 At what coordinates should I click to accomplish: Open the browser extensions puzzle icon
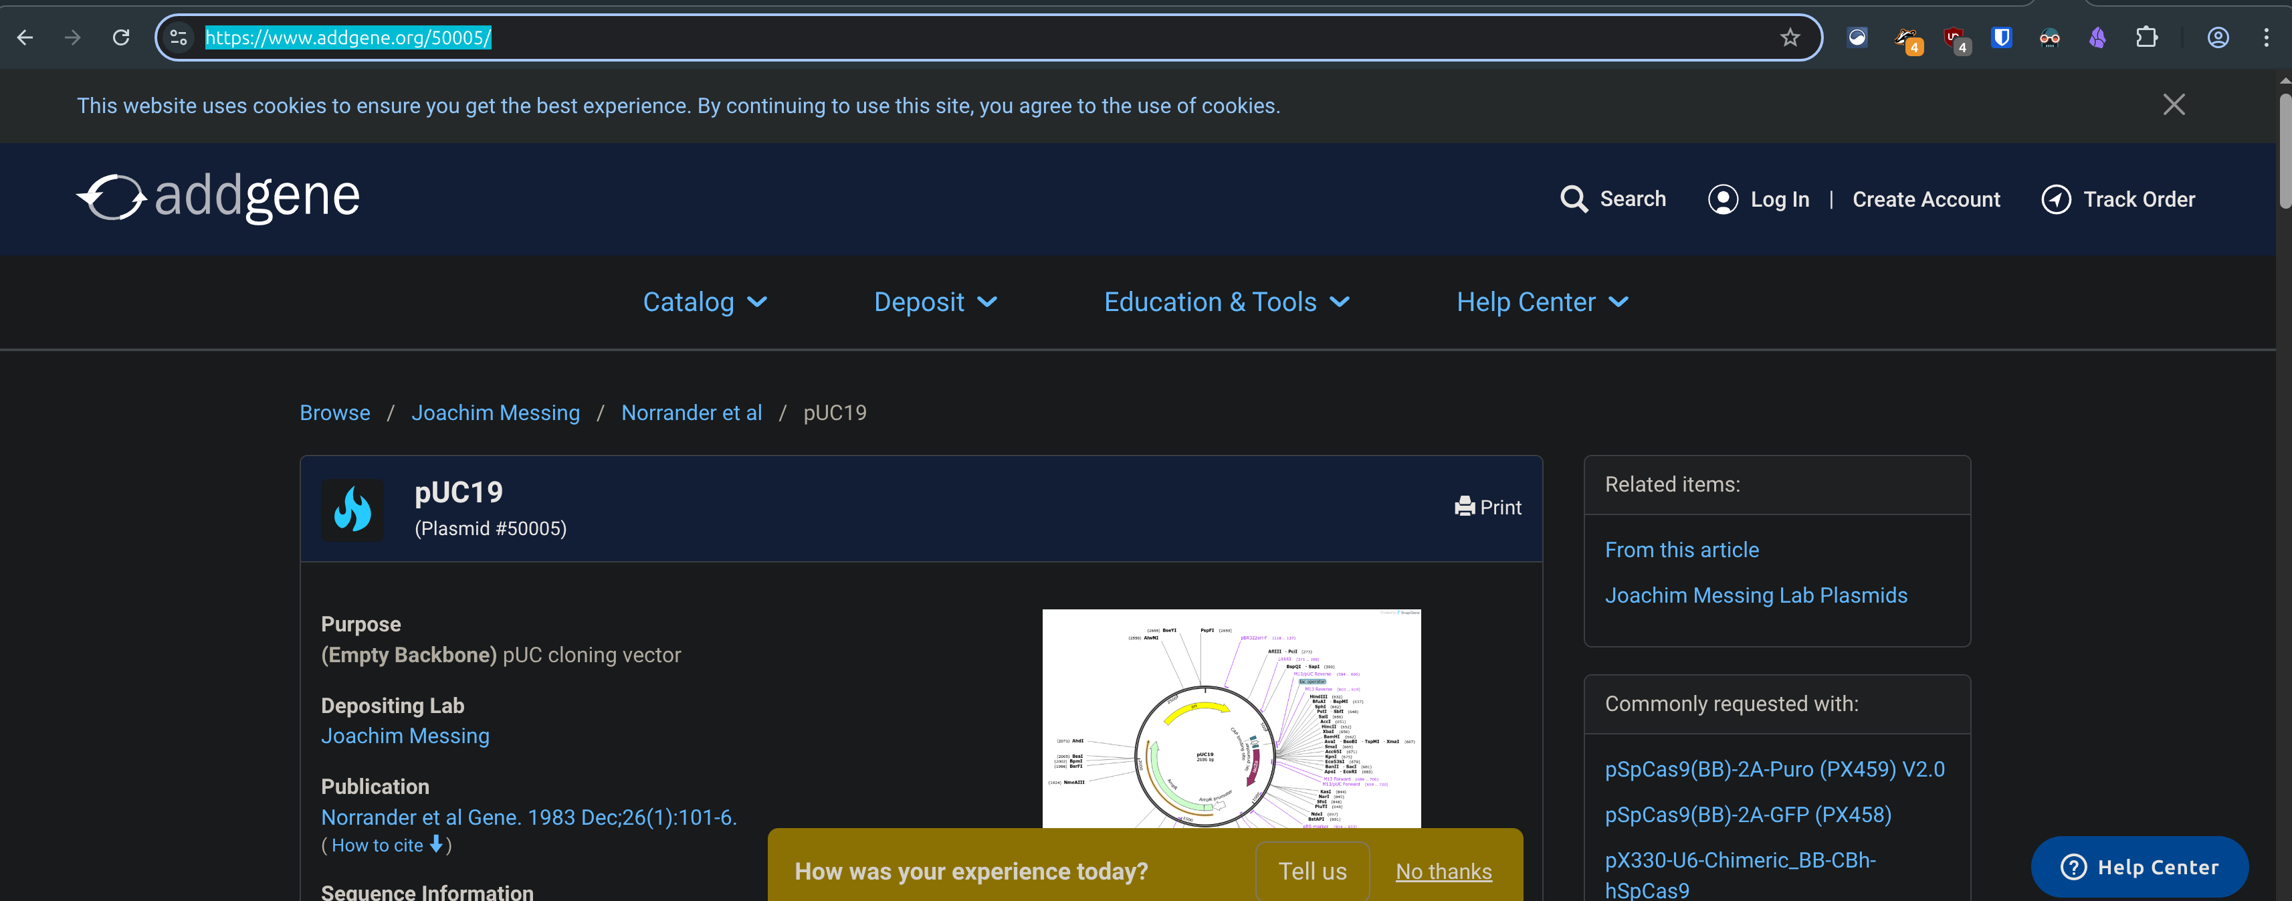(2146, 37)
